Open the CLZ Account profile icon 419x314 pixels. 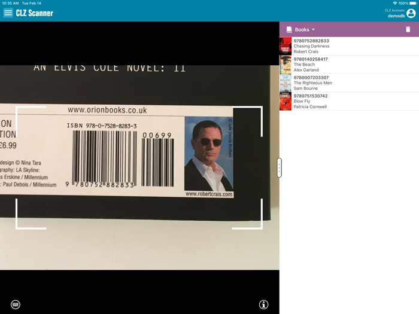(411, 13)
